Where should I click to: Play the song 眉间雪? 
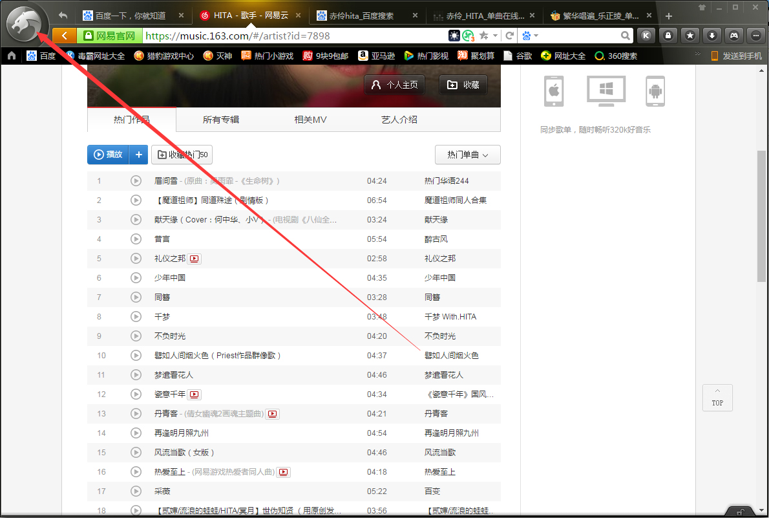[136, 181]
